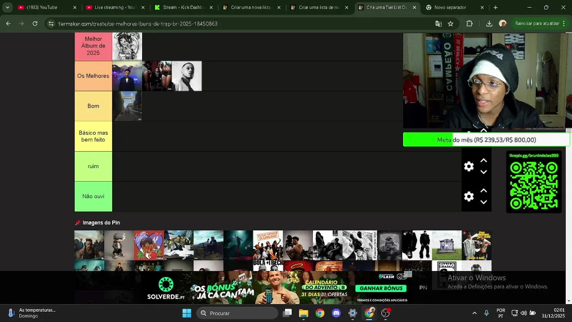The image size is (572, 322).
Task: Move the ruim tier up
Action: pos(484,161)
